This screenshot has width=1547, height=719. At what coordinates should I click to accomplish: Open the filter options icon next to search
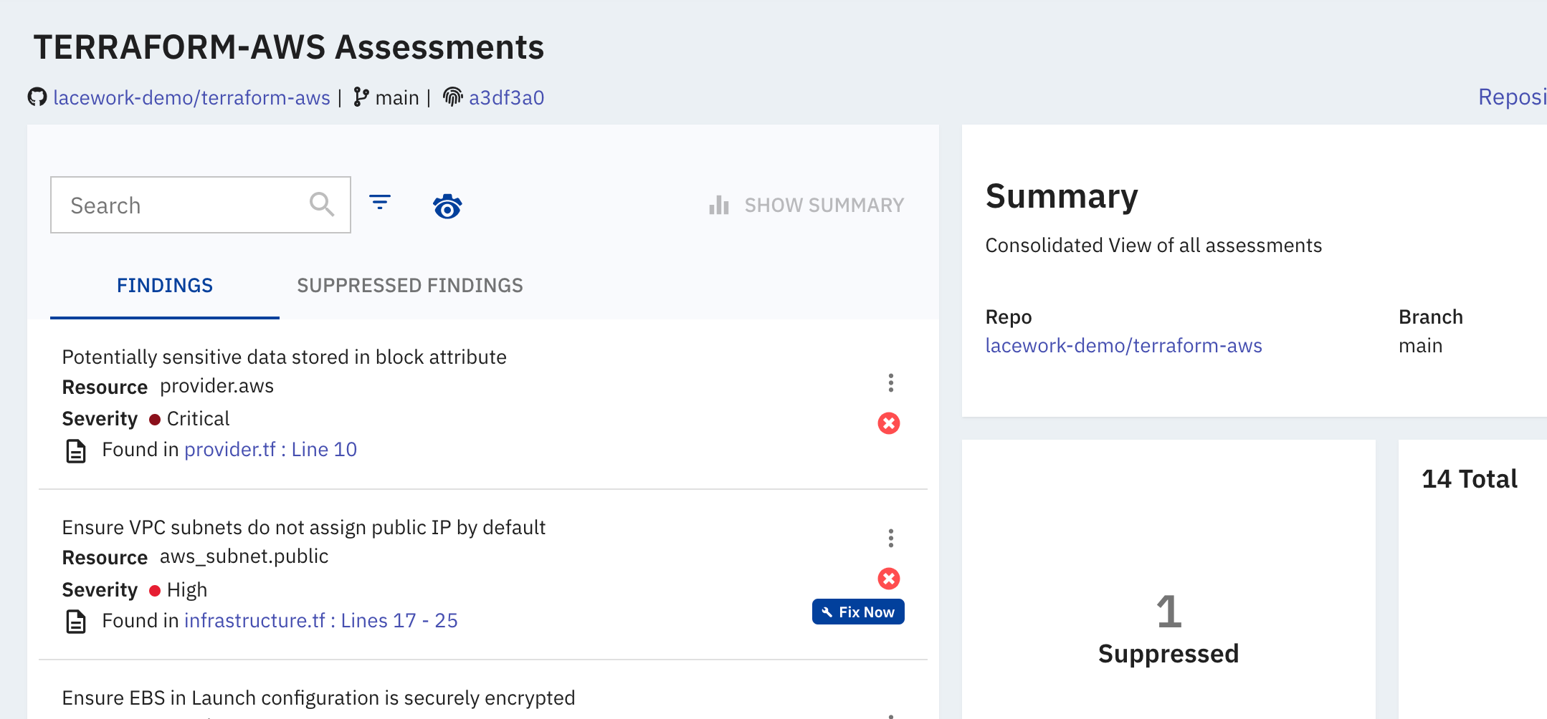pyautogui.click(x=381, y=204)
